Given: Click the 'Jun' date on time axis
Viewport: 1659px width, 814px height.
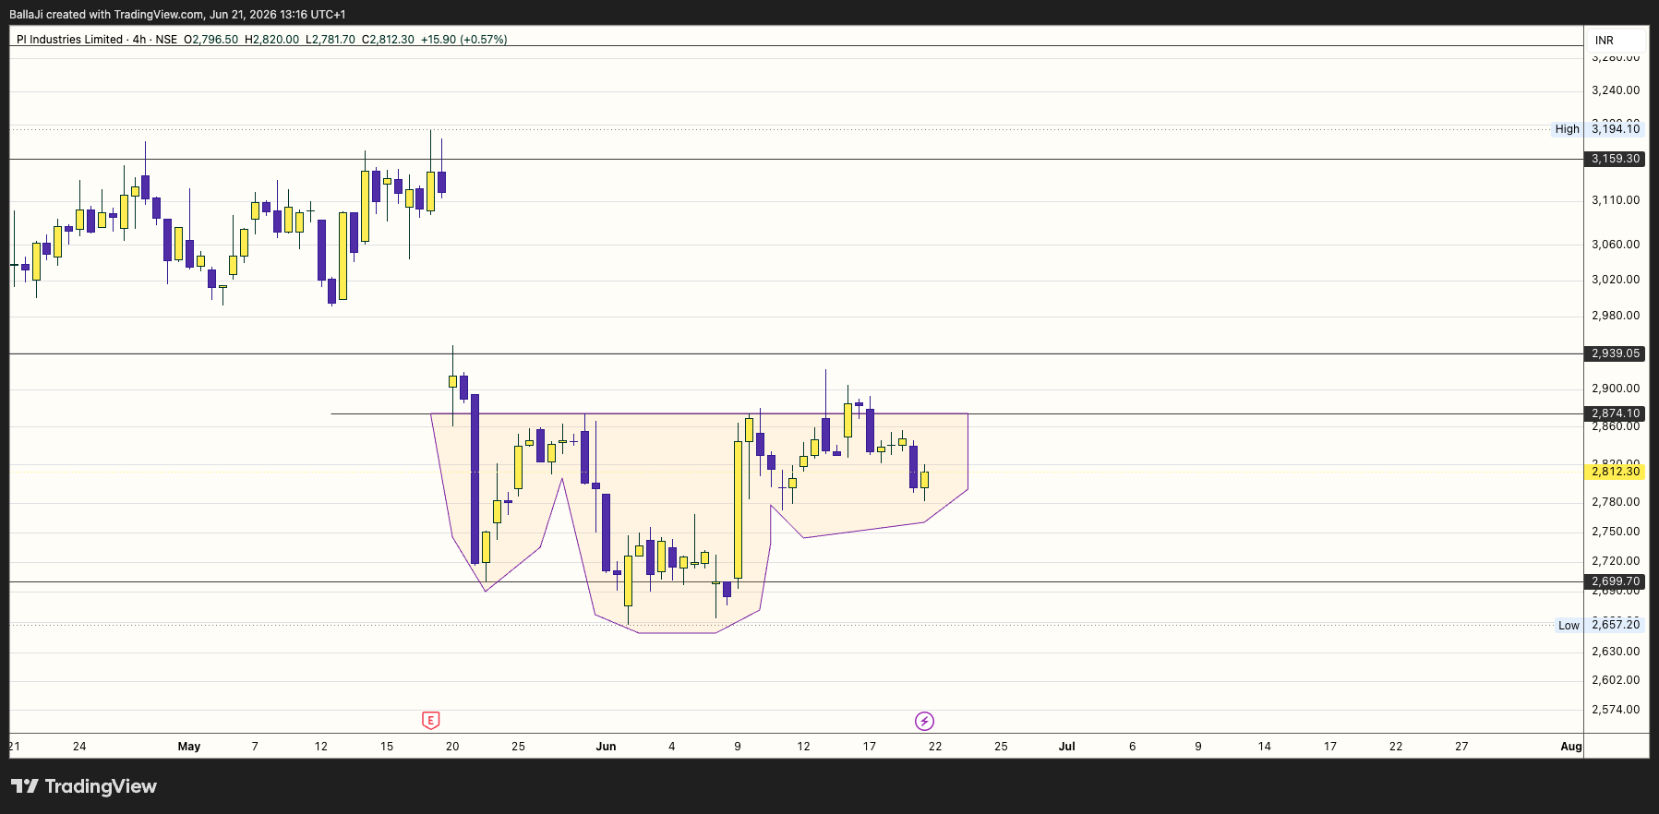Looking at the screenshot, I should coord(606,747).
